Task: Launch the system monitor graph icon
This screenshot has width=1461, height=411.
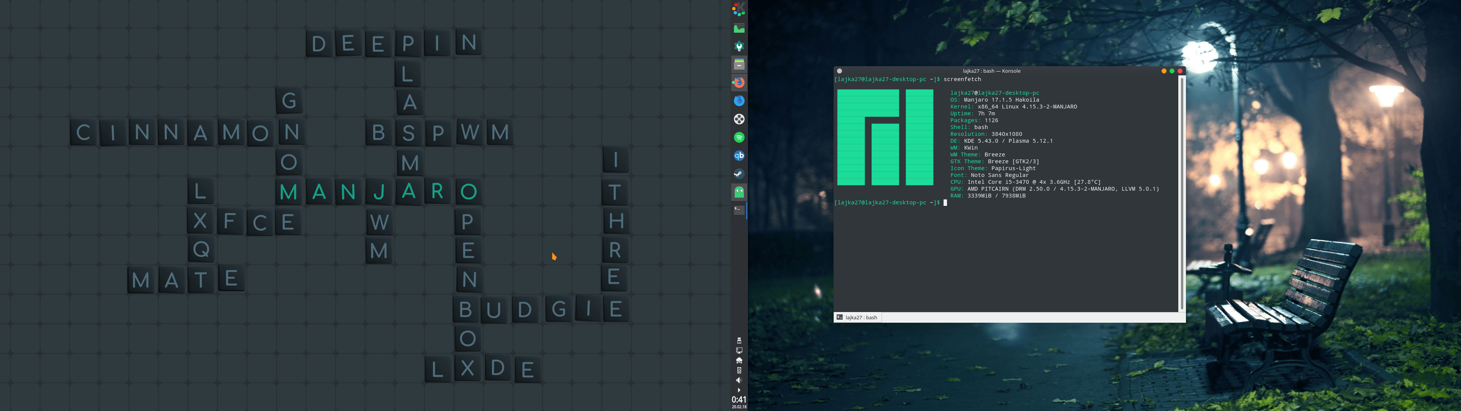Action: (x=739, y=29)
